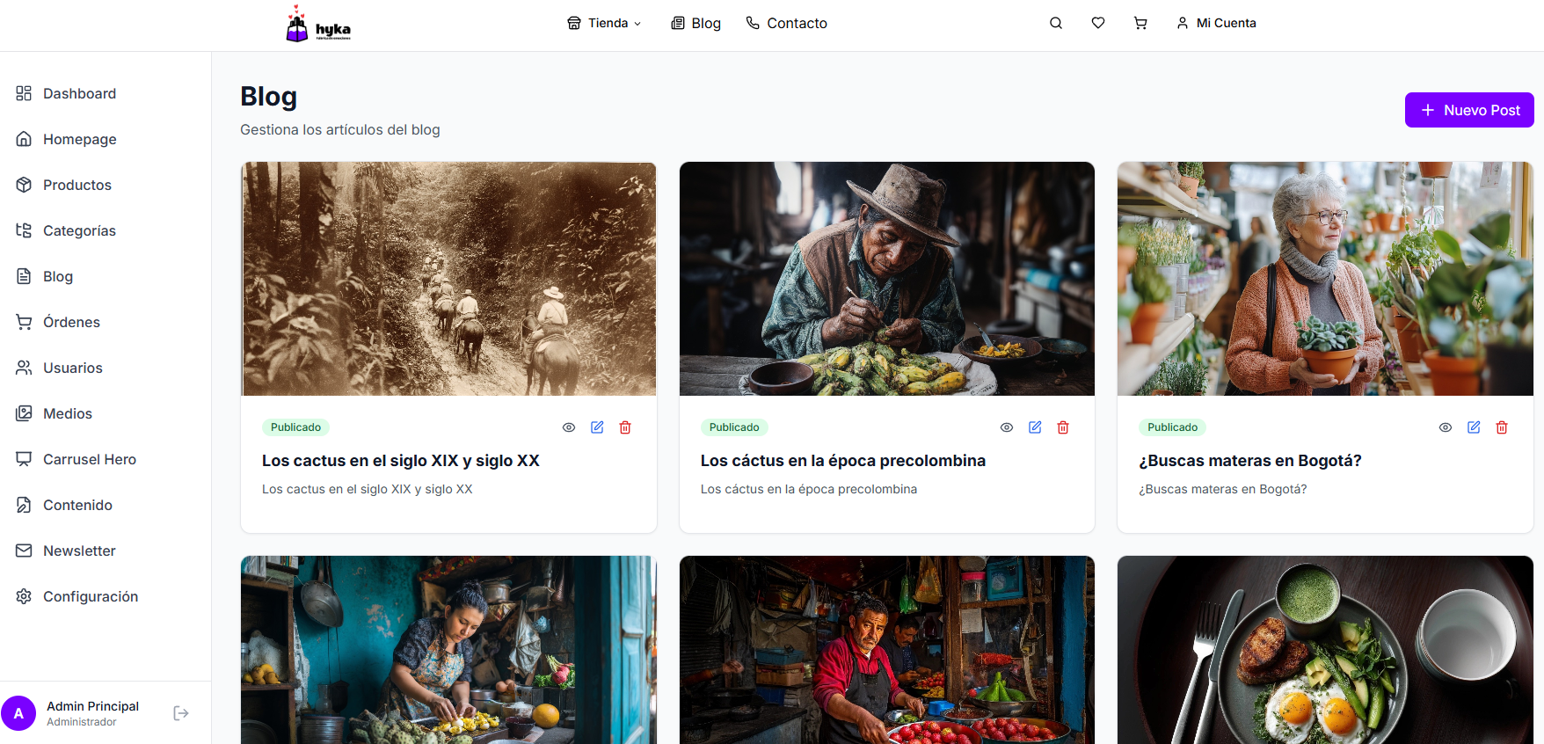Expand the Tienda dropdown menu
The height and width of the screenshot is (744, 1544).
point(604,23)
